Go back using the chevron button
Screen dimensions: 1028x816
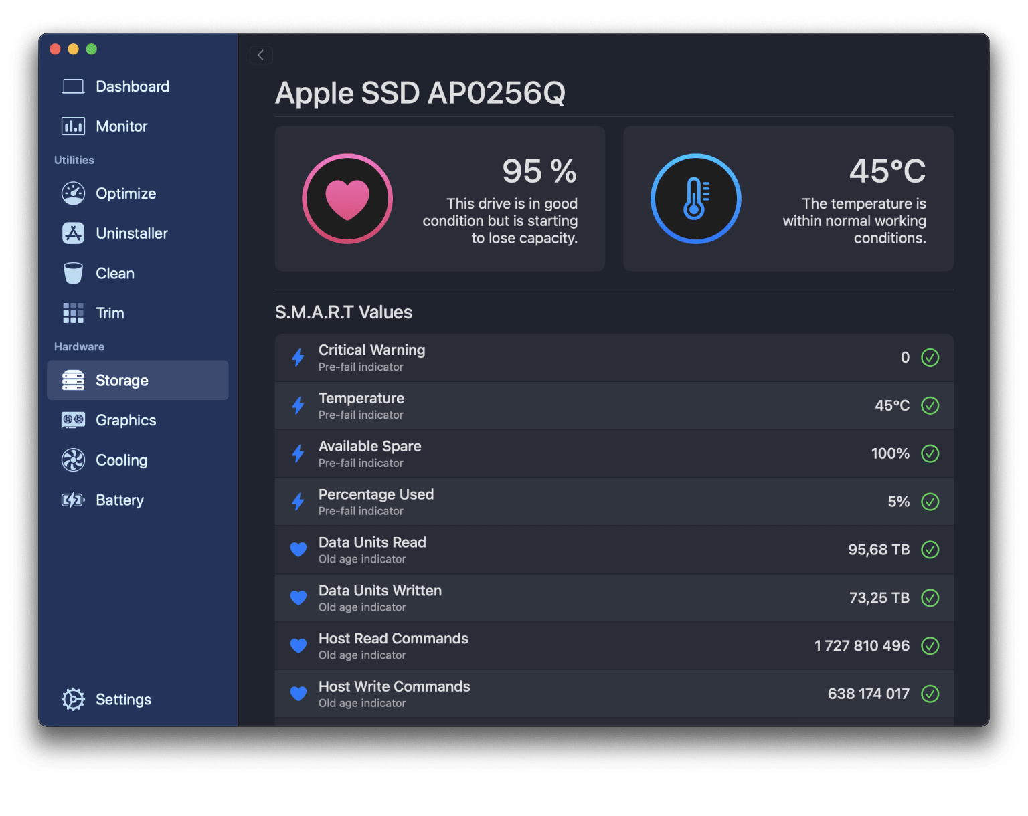click(x=261, y=55)
